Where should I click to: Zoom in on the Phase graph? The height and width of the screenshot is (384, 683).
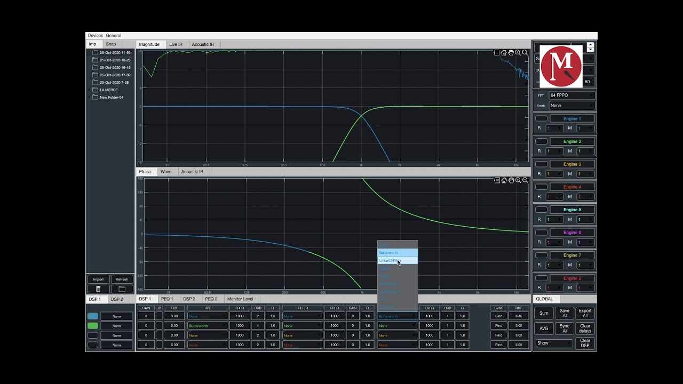pyautogui.click(x=518, y=180)
